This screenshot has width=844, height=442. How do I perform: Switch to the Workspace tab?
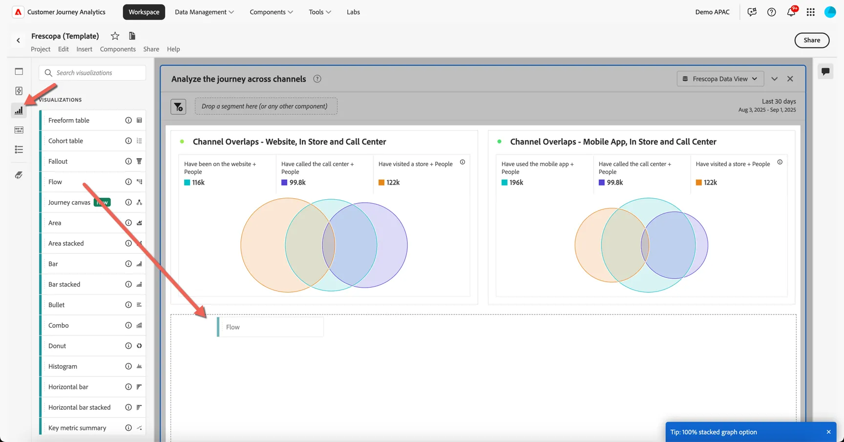[144, 12]
